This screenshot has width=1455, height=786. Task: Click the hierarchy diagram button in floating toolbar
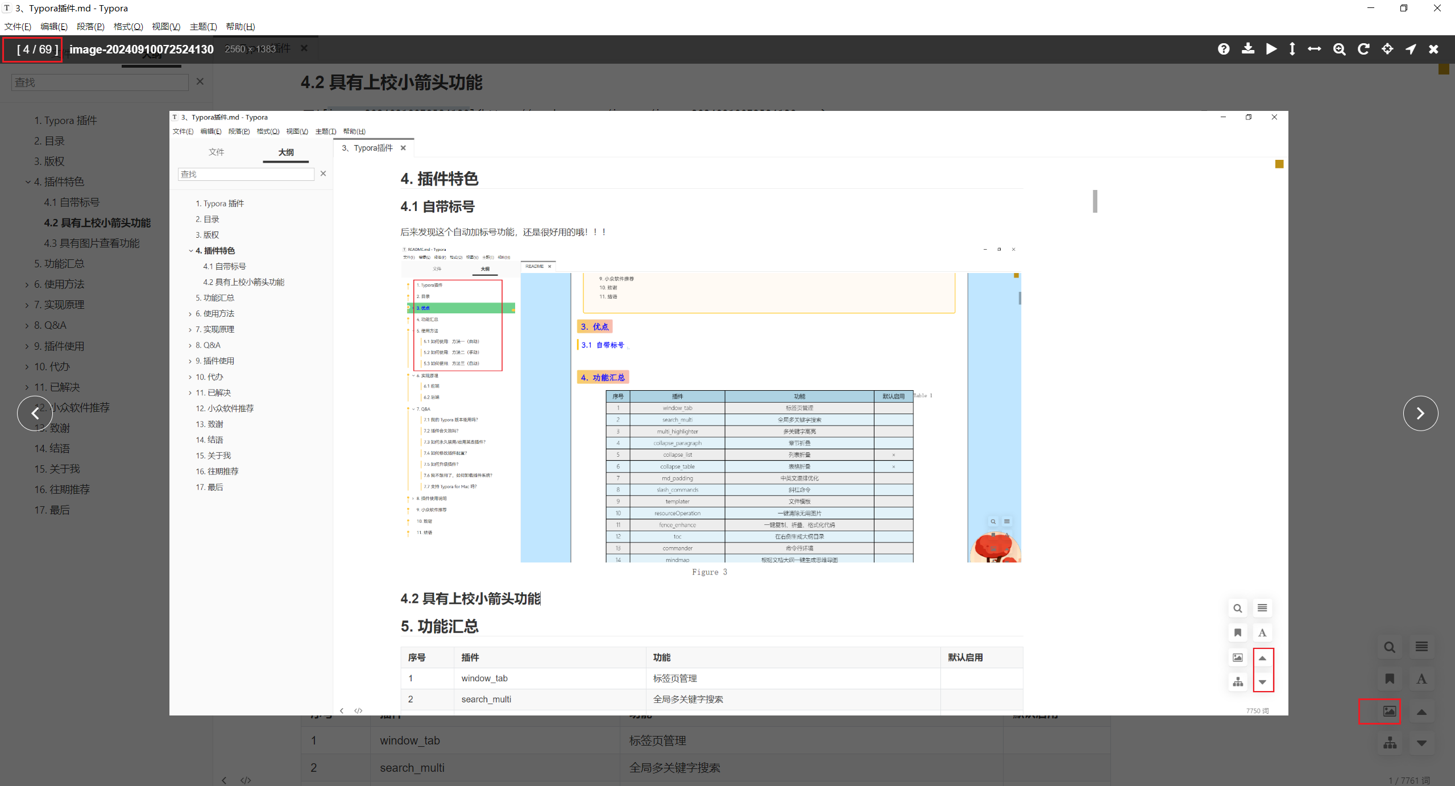[x=1389, y=743]
